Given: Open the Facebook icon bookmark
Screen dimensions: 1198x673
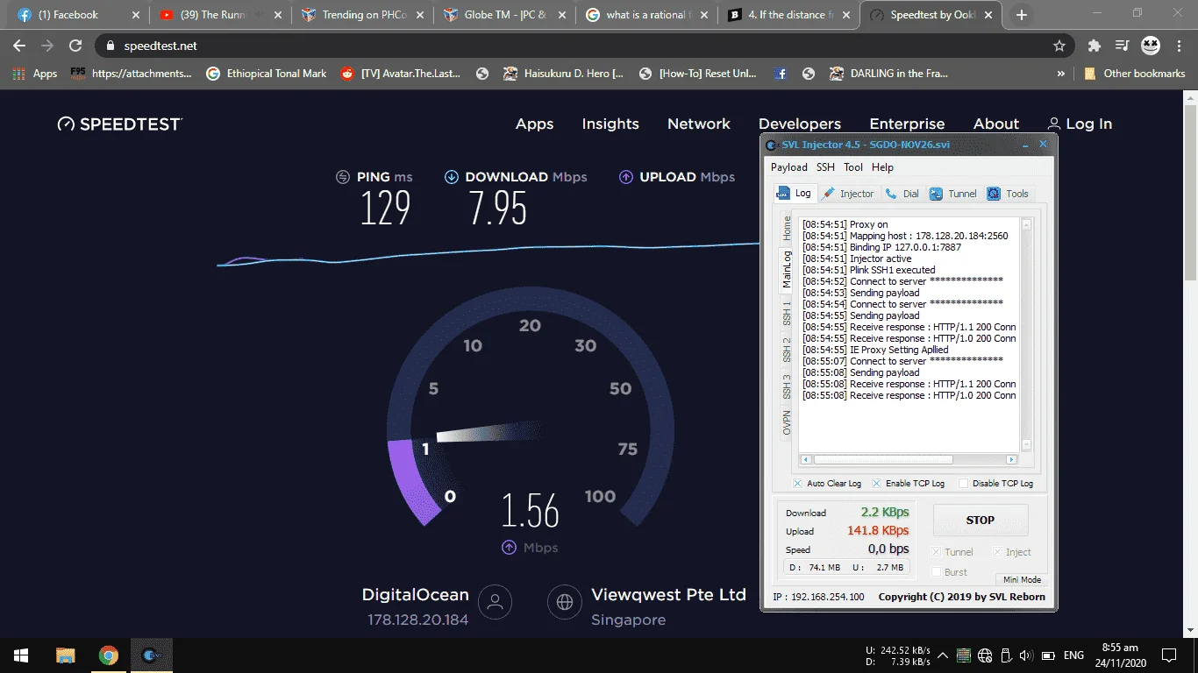Looking at the screenshot, I should pos(780,74).
